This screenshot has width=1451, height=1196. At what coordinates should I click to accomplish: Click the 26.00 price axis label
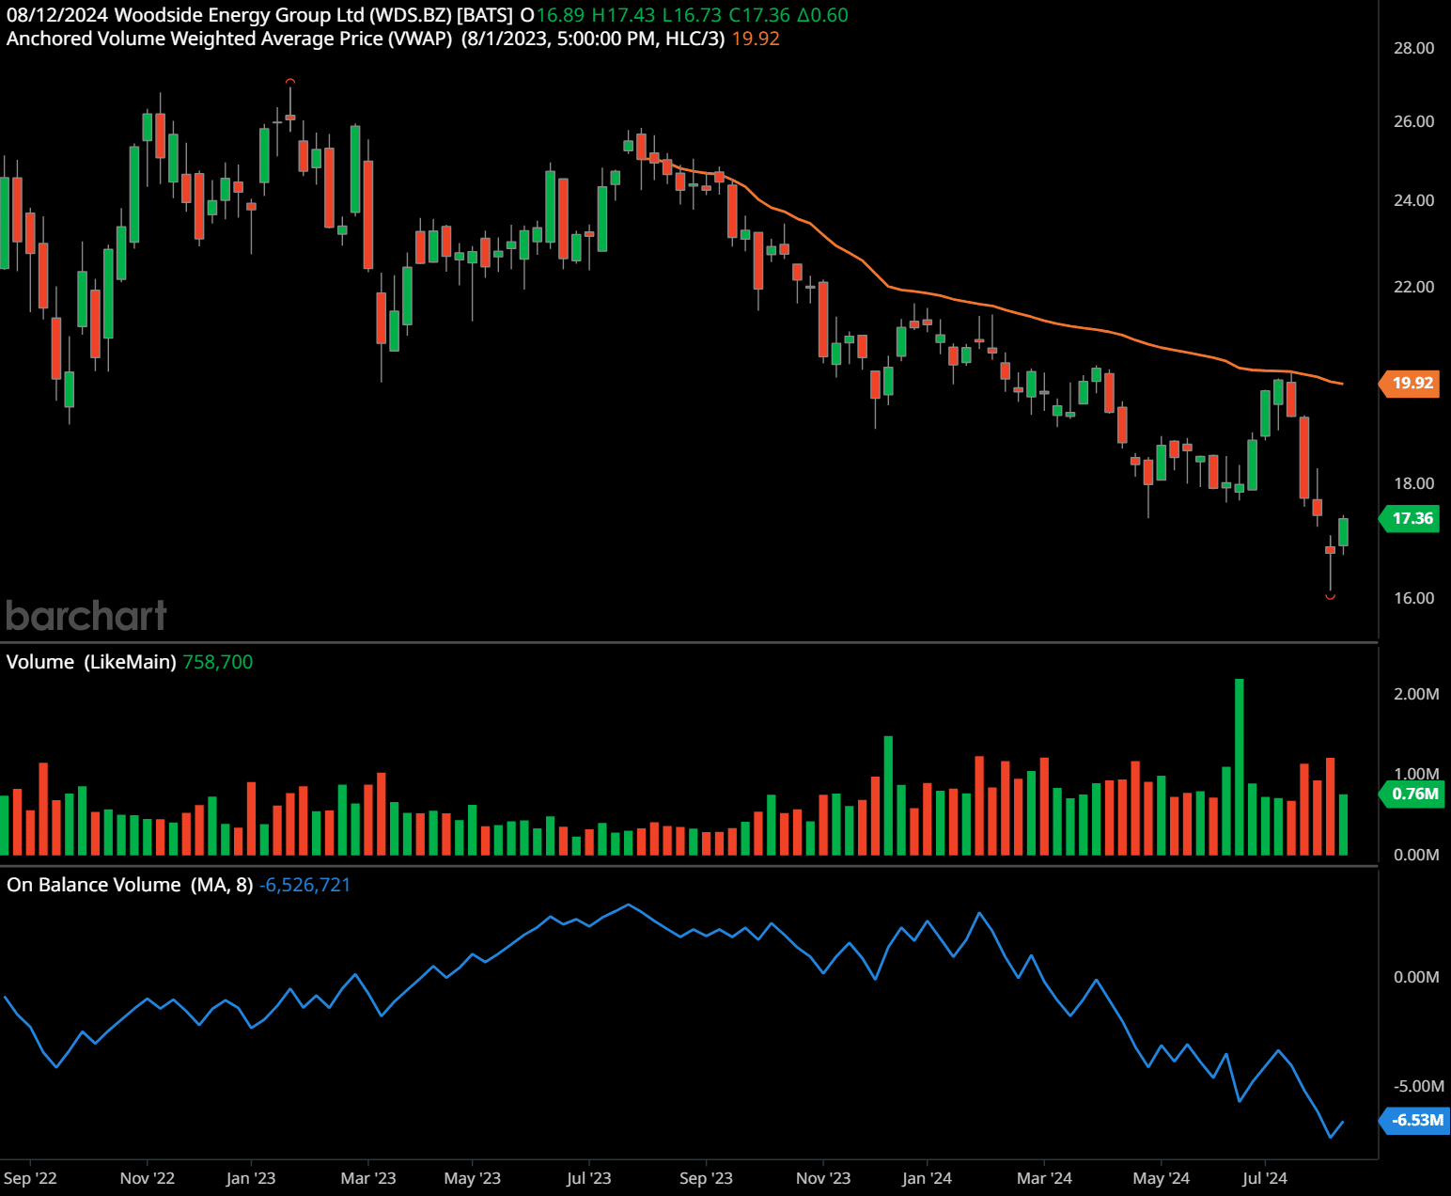(1413, 121)
